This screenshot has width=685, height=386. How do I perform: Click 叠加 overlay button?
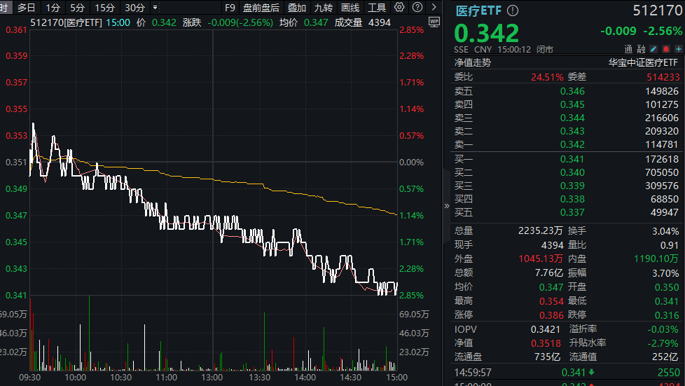[297, 8]
